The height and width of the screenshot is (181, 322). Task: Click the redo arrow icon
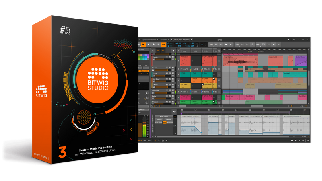click(247, 45)
